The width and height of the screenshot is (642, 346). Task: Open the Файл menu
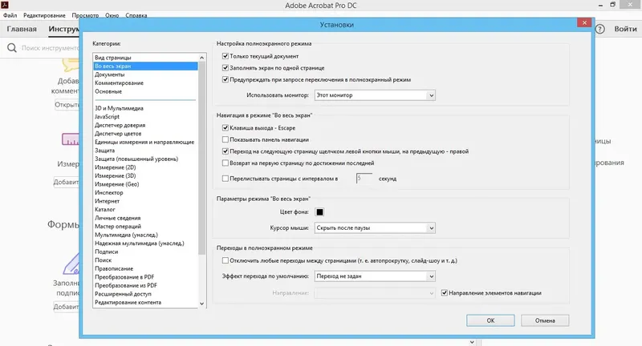[x=10, y=15]
